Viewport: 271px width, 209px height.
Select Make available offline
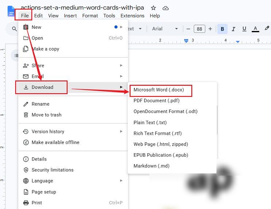[x=73, y=142]
